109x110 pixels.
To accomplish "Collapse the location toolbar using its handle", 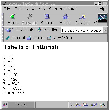I will point(2,30).
